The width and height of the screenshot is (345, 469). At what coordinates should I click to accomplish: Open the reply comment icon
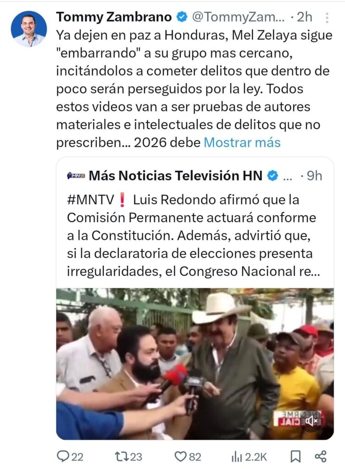63,457
